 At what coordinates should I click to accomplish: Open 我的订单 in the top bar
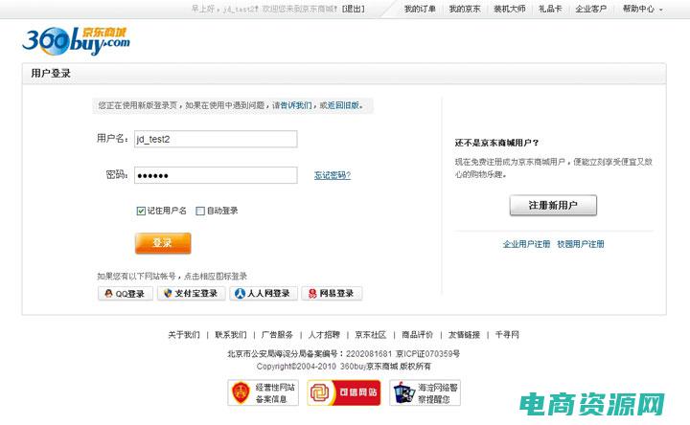[x=420, y=9]
